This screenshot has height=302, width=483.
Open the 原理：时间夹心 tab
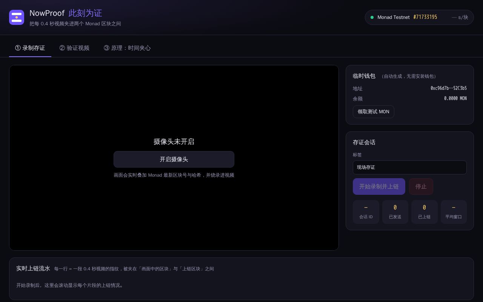(127, 48)
